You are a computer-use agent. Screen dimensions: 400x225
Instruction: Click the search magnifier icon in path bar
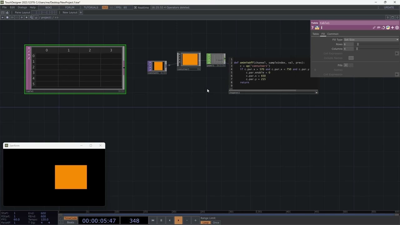[x=31, y=17]
